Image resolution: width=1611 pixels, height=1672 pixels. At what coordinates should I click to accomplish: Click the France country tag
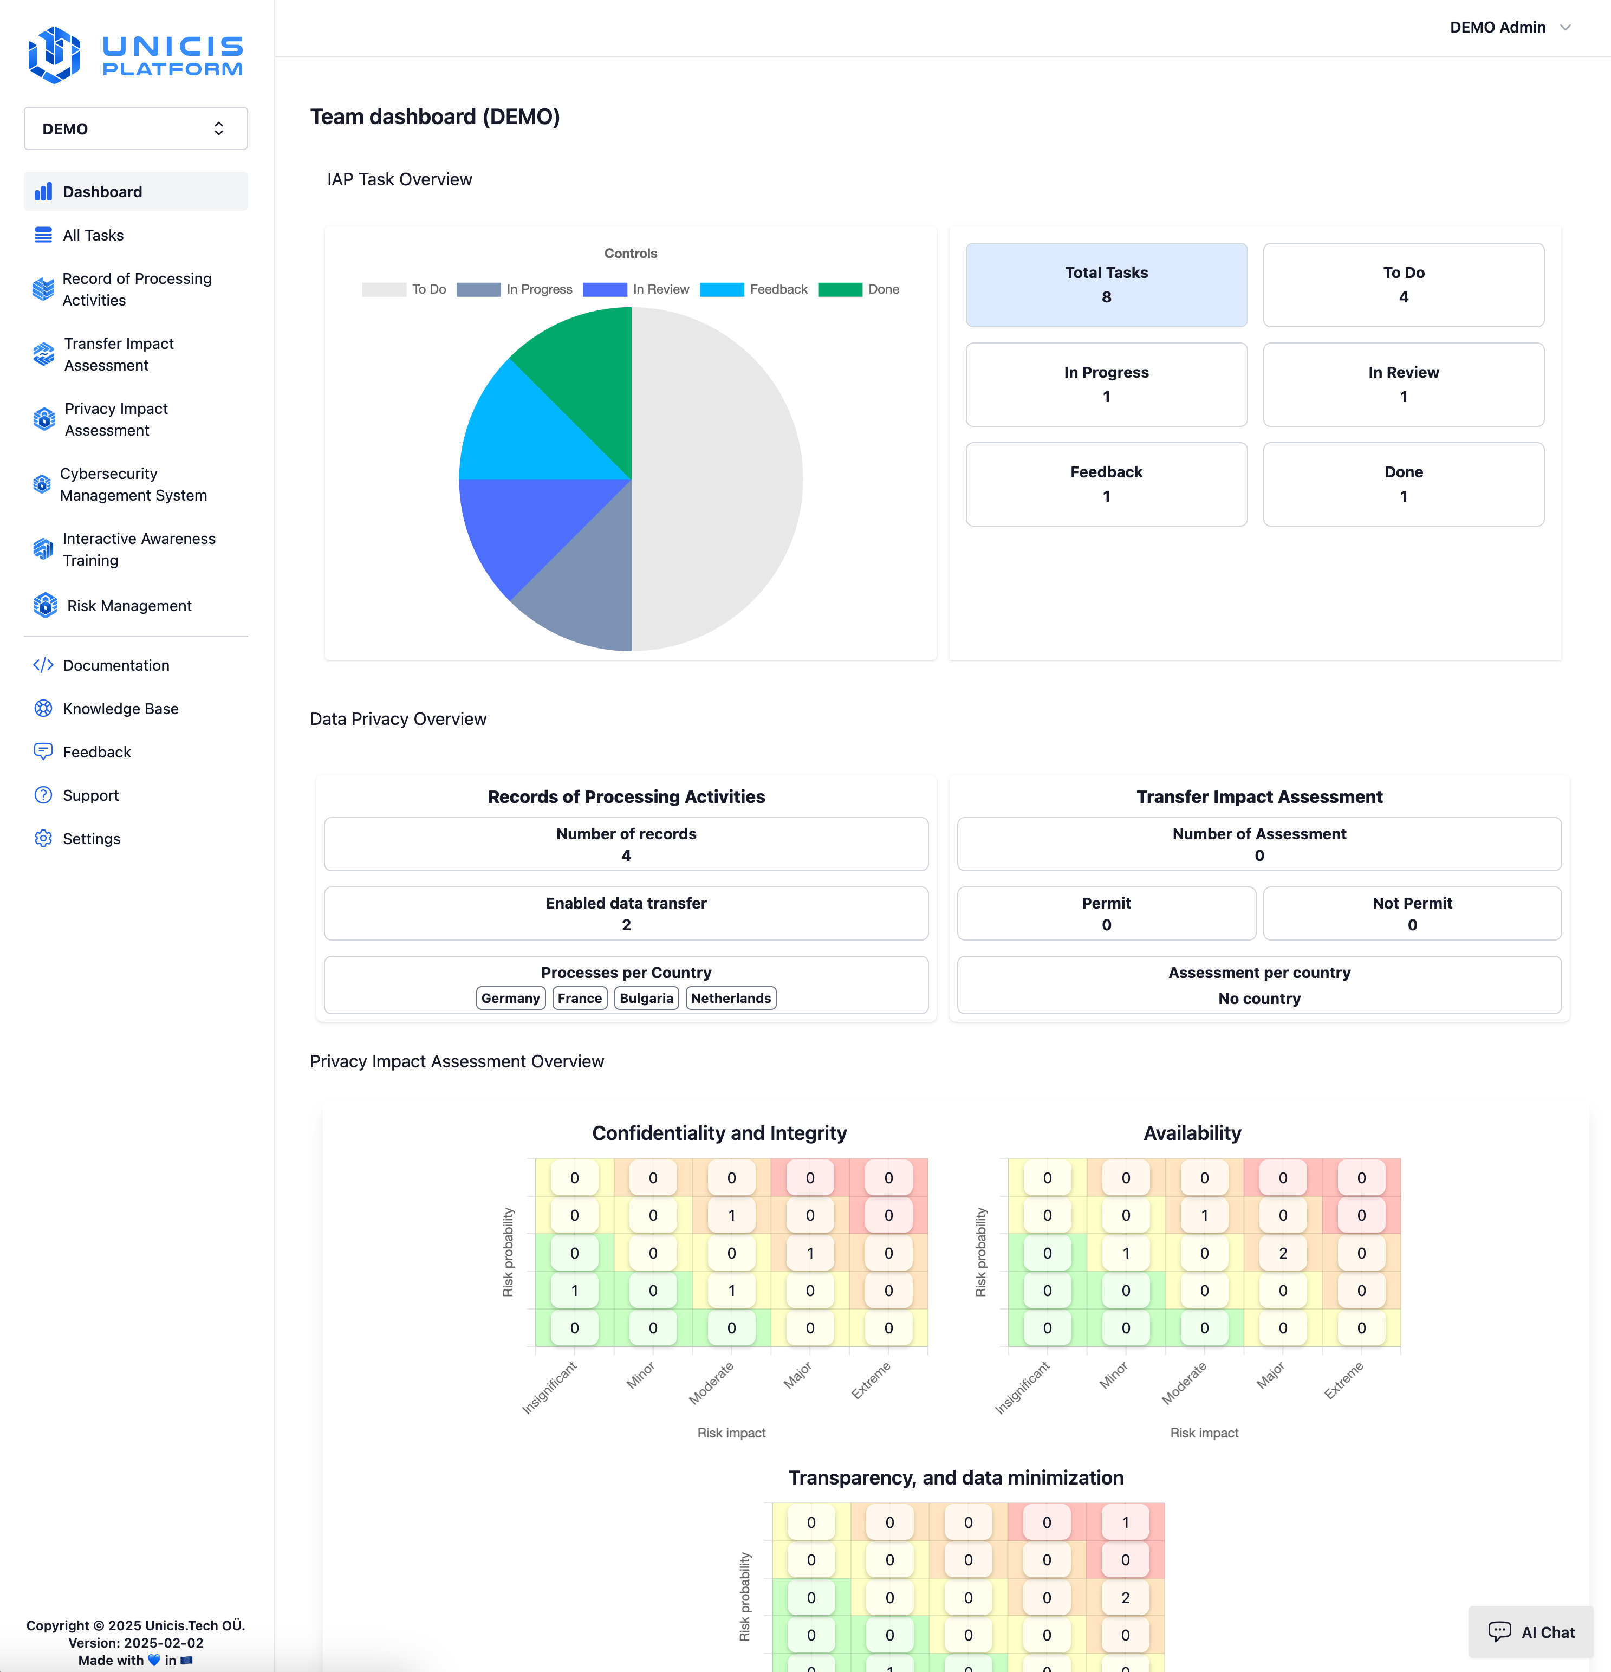click(580, 998)
